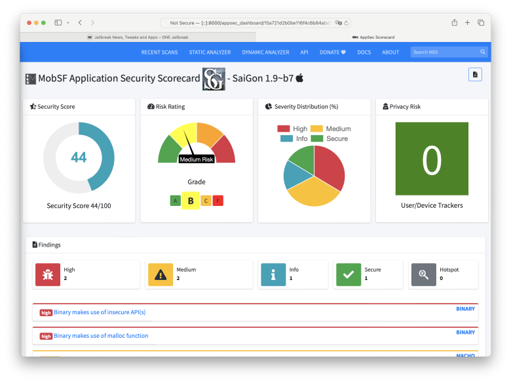Switch to the Jailbreak News tab
This screenshot has height=383, width=511.
138,37
